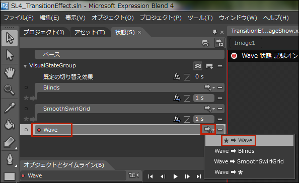Screen dimensions: 299x183
Task: Toggle transition effect box for Blinds transition
Action: 187,98
